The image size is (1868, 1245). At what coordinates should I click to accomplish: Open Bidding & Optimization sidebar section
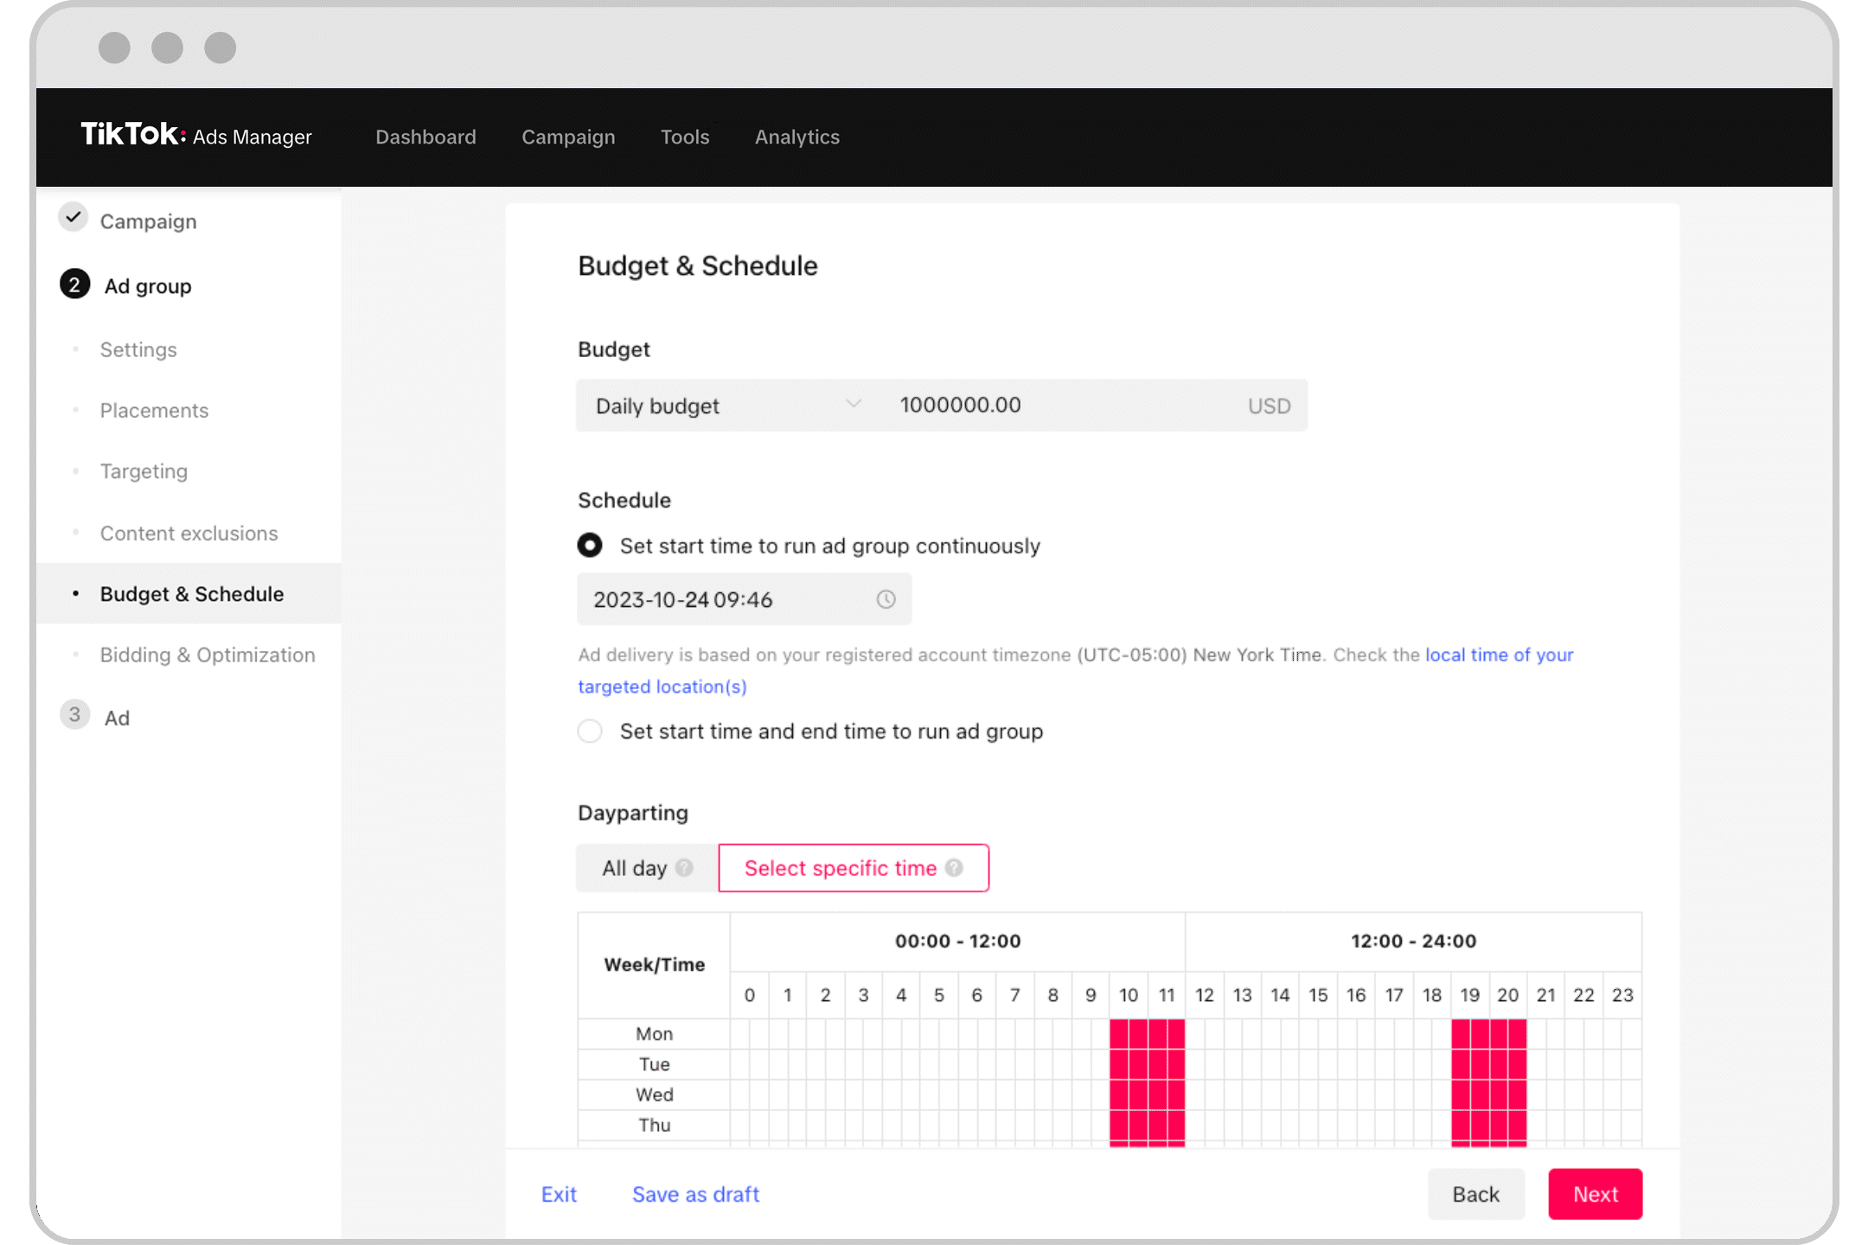tap(208, 654)
